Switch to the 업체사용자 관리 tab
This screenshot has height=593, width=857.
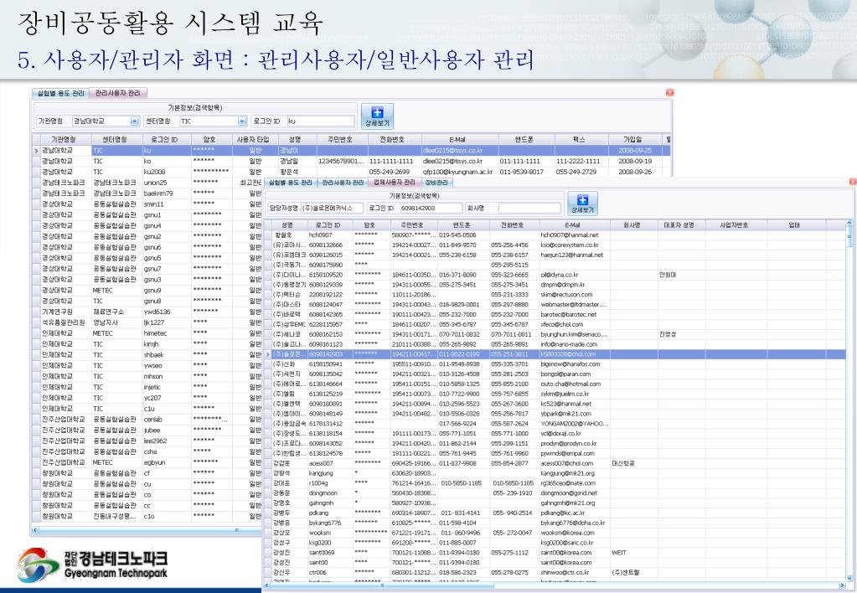click(x=395, y=182)
